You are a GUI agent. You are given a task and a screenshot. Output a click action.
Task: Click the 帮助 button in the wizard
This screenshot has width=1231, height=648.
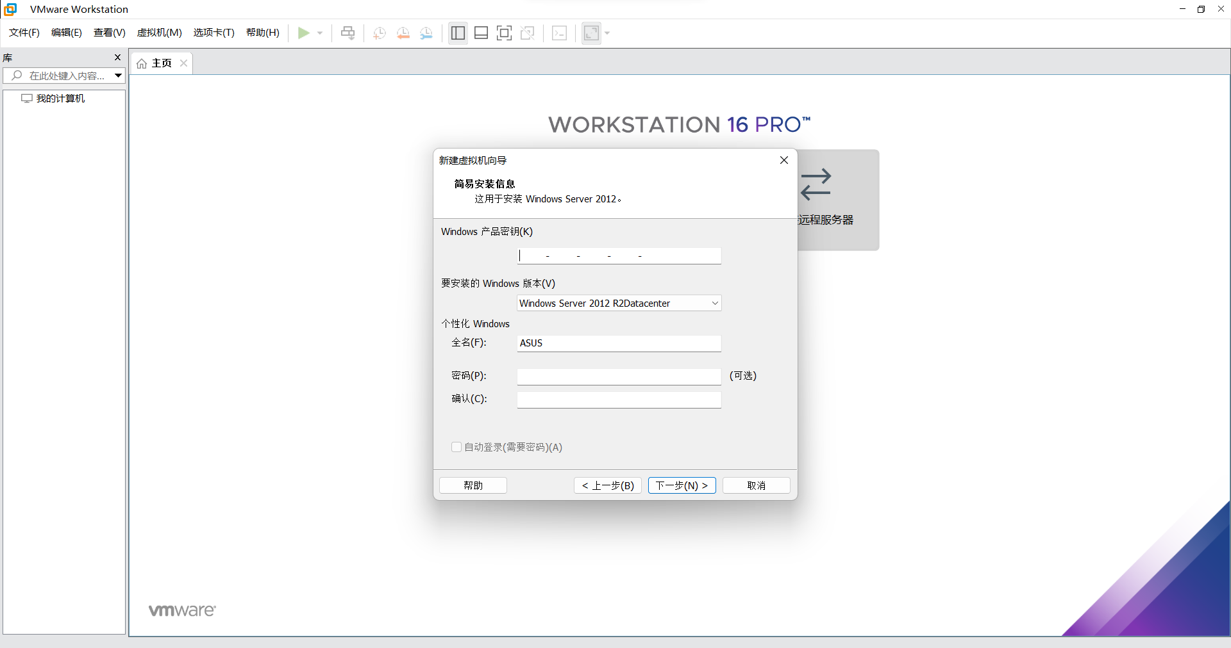tap(473, 485)
